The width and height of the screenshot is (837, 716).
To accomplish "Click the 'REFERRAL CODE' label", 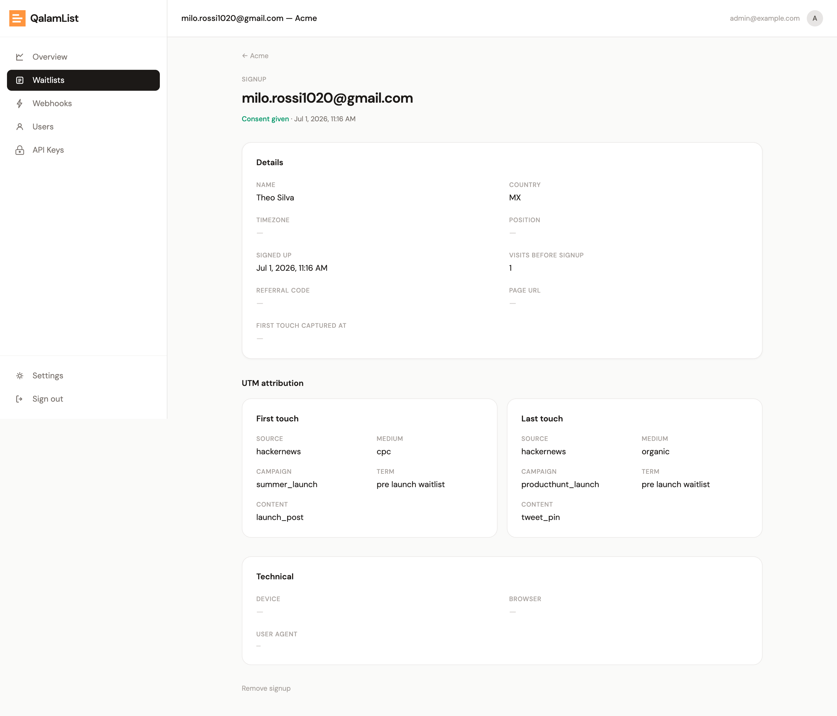I will click(x=283, y=291).
